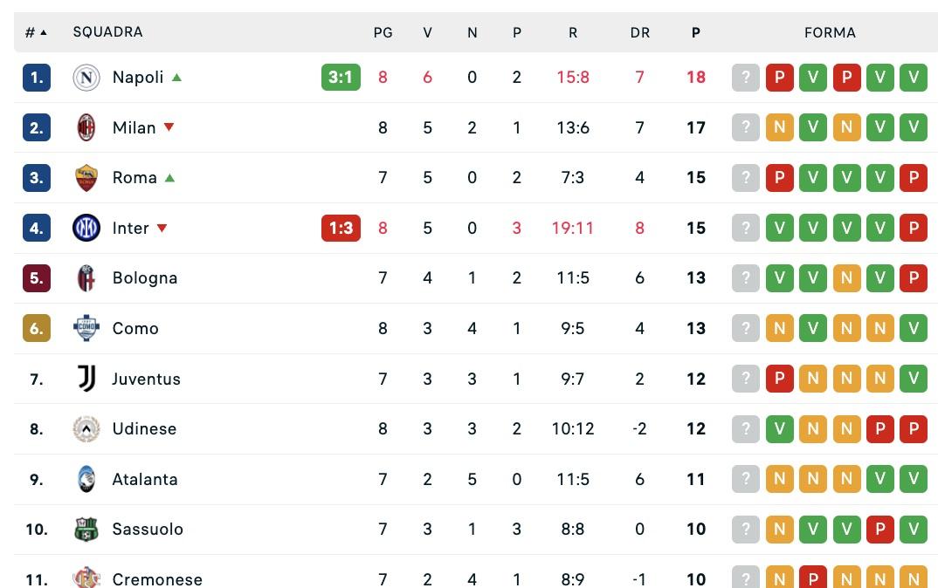Sort standings by the DR column
This screenshot has height=588, width=938.
(639, 32)
